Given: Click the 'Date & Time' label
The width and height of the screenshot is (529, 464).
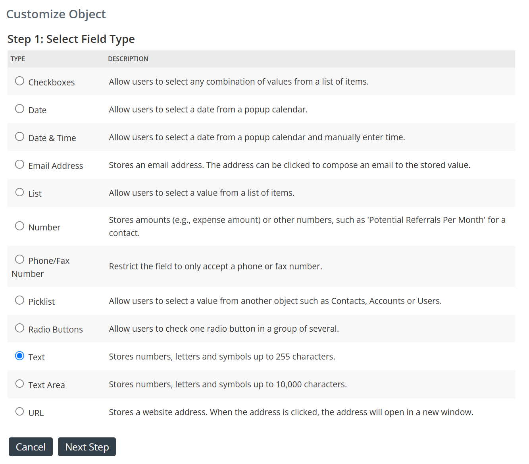Looking at the screenshot, I should [52, 138].
